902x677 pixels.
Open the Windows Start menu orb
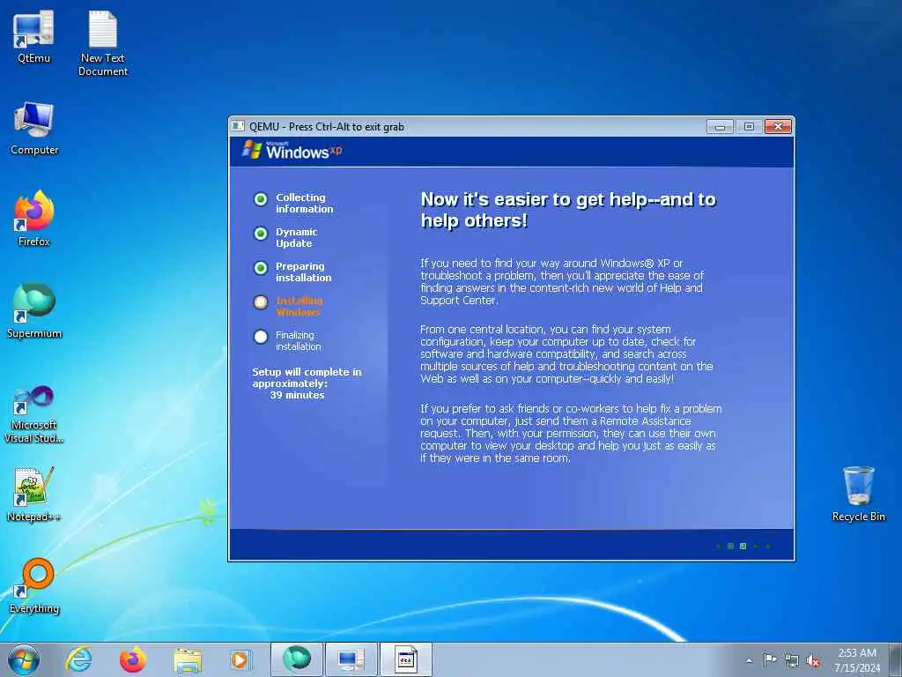[x=24, y=659]
